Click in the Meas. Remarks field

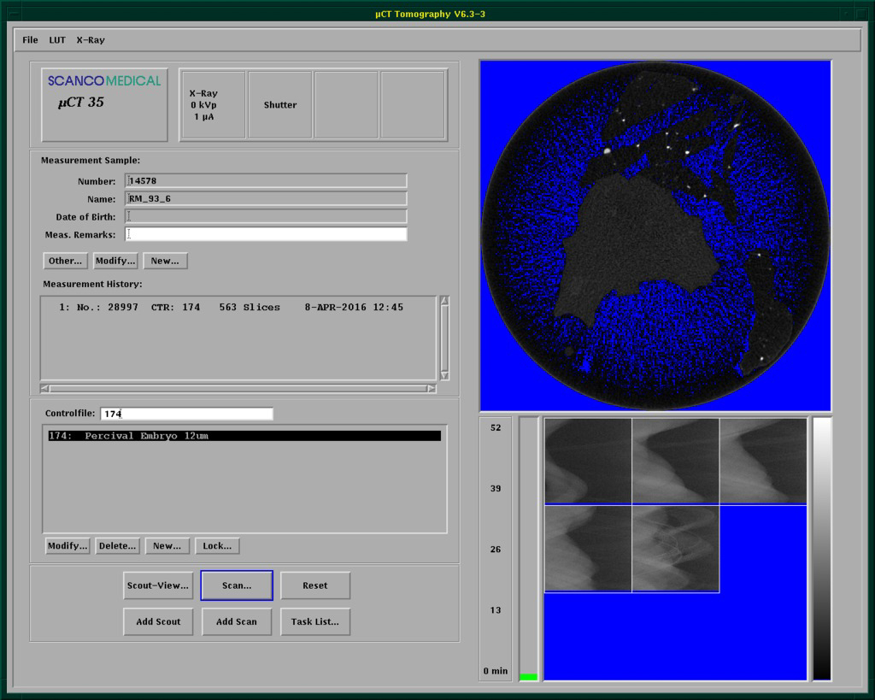tap(266, 234)
